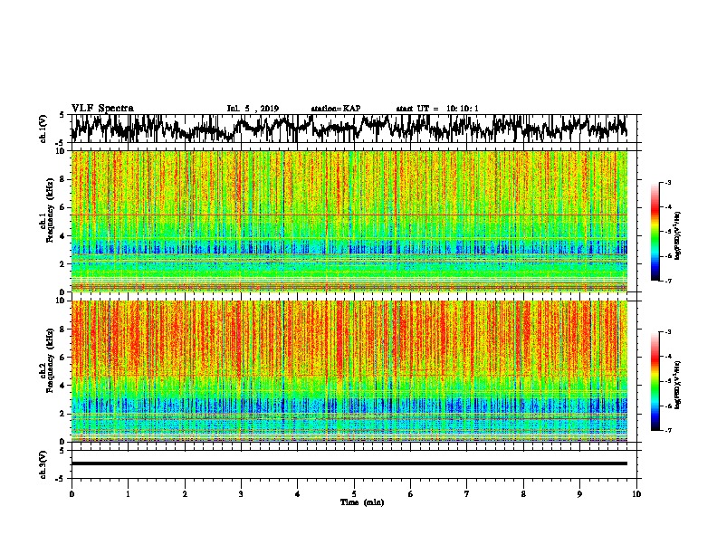Click the "-3" label on ch.2 colorbar
Screen dimensions: 717x554
tap(667, 332)
